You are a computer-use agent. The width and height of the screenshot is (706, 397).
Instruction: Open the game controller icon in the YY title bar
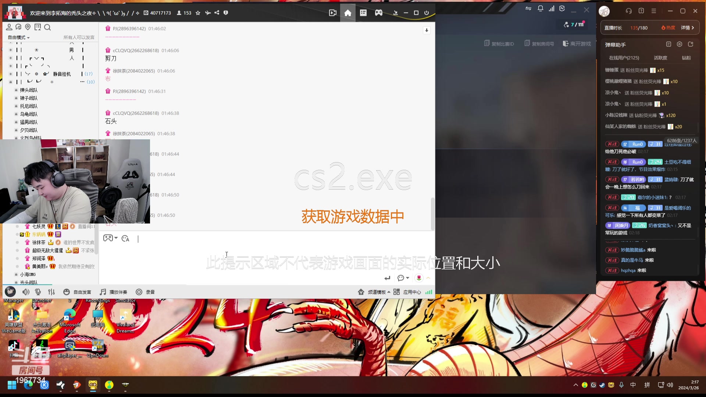(x=378, y=13)
